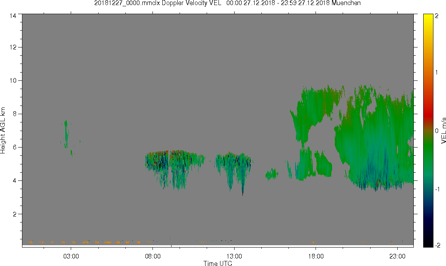This screenshot has height=266, width=446.
Task: Click the green section of the velocity colorbar
Action: (x=428, y=153)
